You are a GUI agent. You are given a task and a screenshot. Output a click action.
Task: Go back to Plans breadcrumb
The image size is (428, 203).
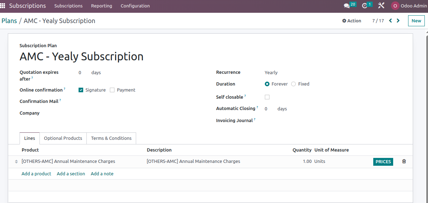[9, 21]
